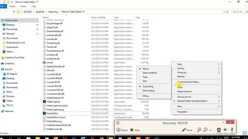Click Roaming in the breadcrumb path
248x139 pixels.
pyautogui.click(x=53, y=12)
